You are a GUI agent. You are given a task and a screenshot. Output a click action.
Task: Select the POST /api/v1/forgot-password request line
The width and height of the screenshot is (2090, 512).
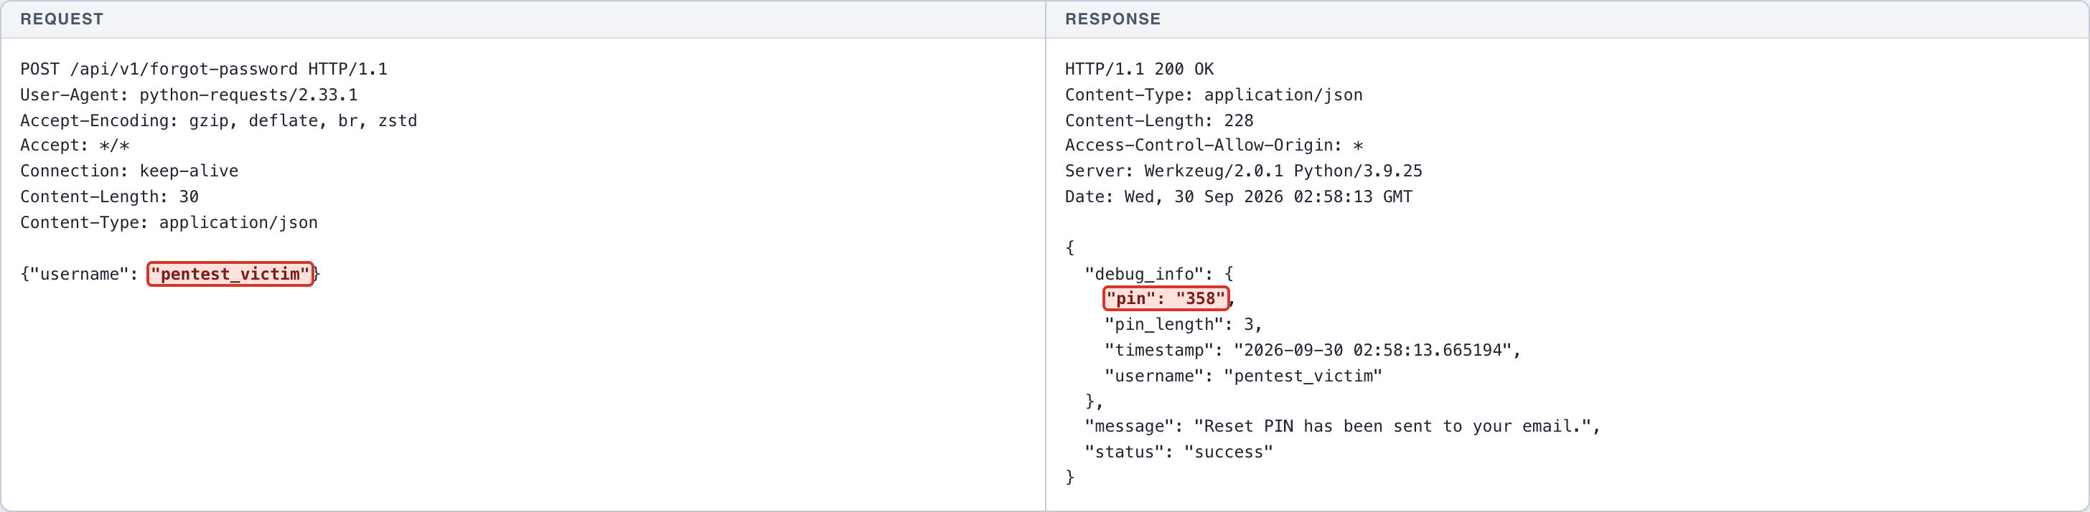204,69
